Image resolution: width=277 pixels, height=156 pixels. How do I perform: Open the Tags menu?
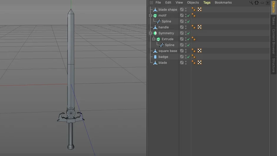207,2
